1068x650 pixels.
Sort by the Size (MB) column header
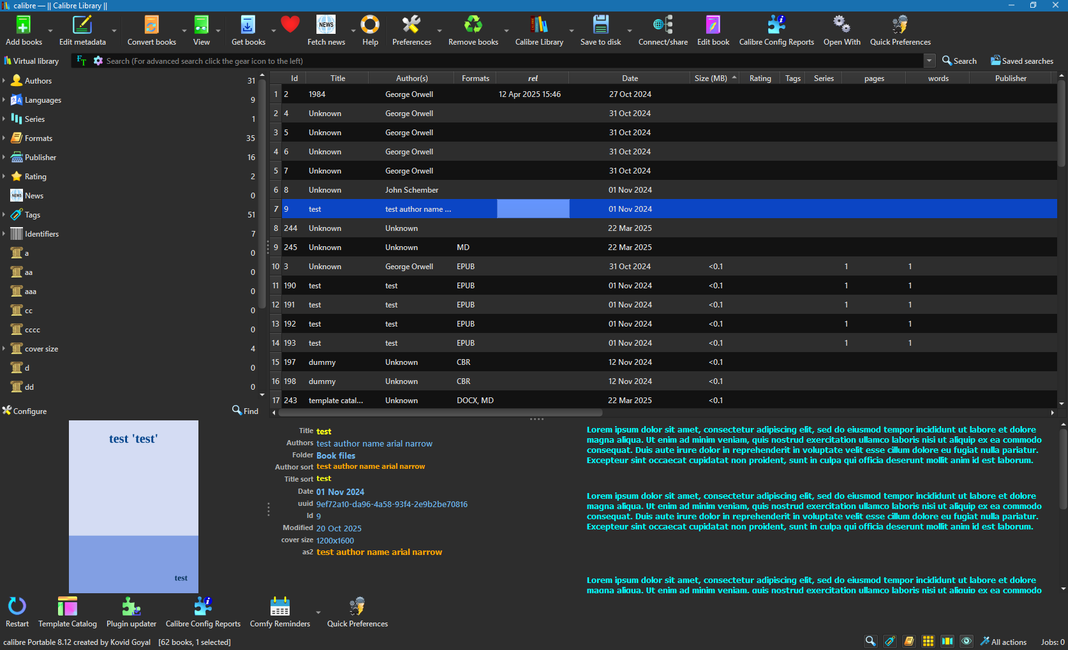tap(711, 78)
